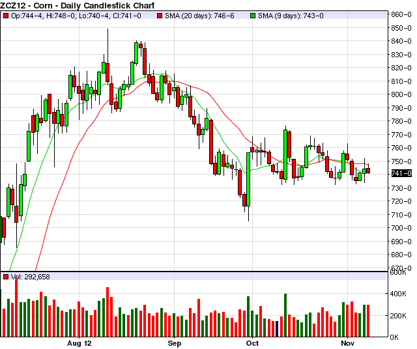Click the big green candle before the Oct gridline

point(248,179)
